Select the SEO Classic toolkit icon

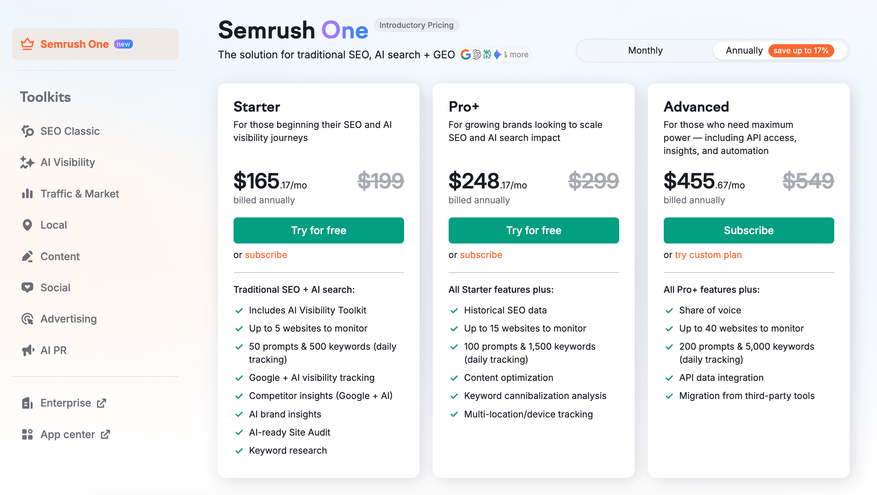(x=28, y=131)
